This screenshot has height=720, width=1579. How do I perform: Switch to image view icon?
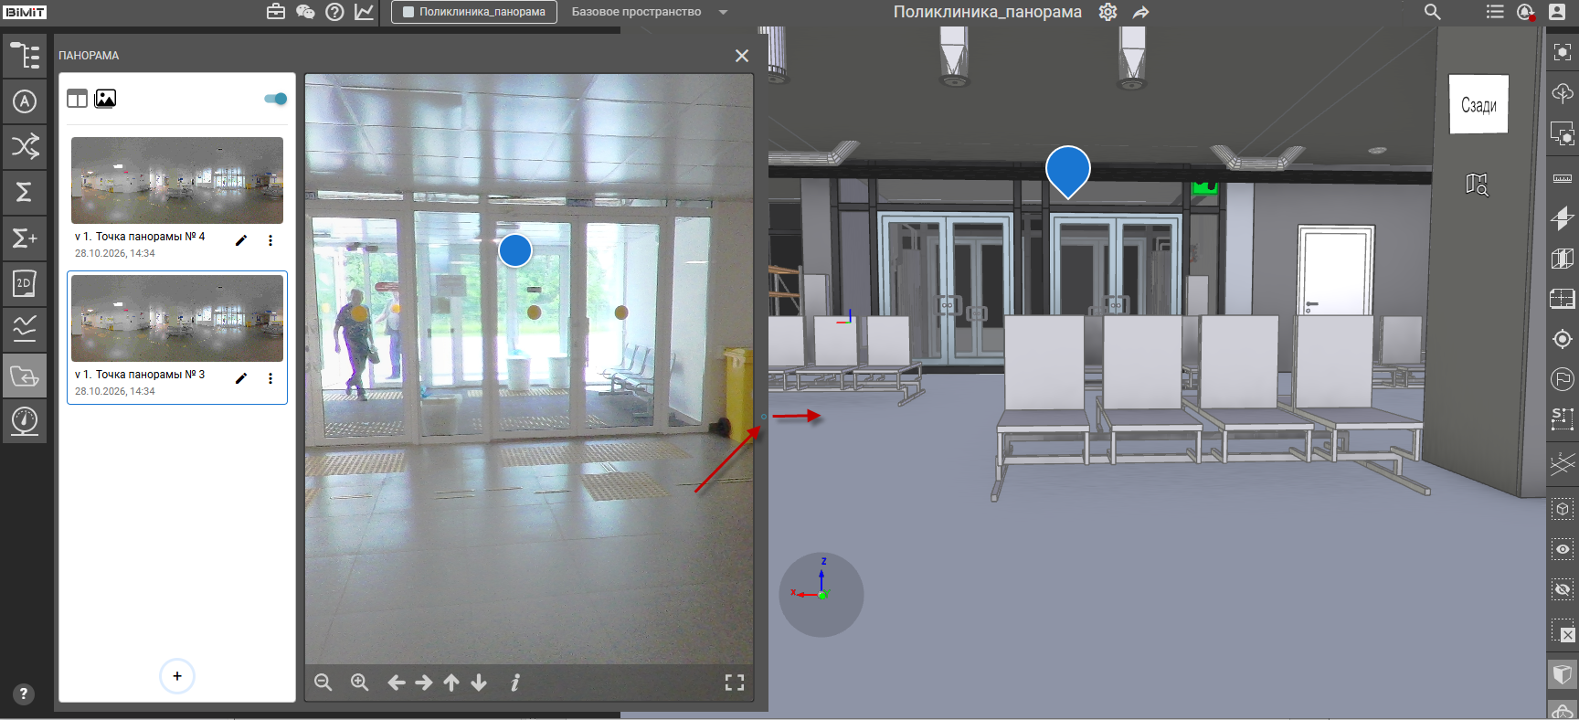(x=105, y=99)
